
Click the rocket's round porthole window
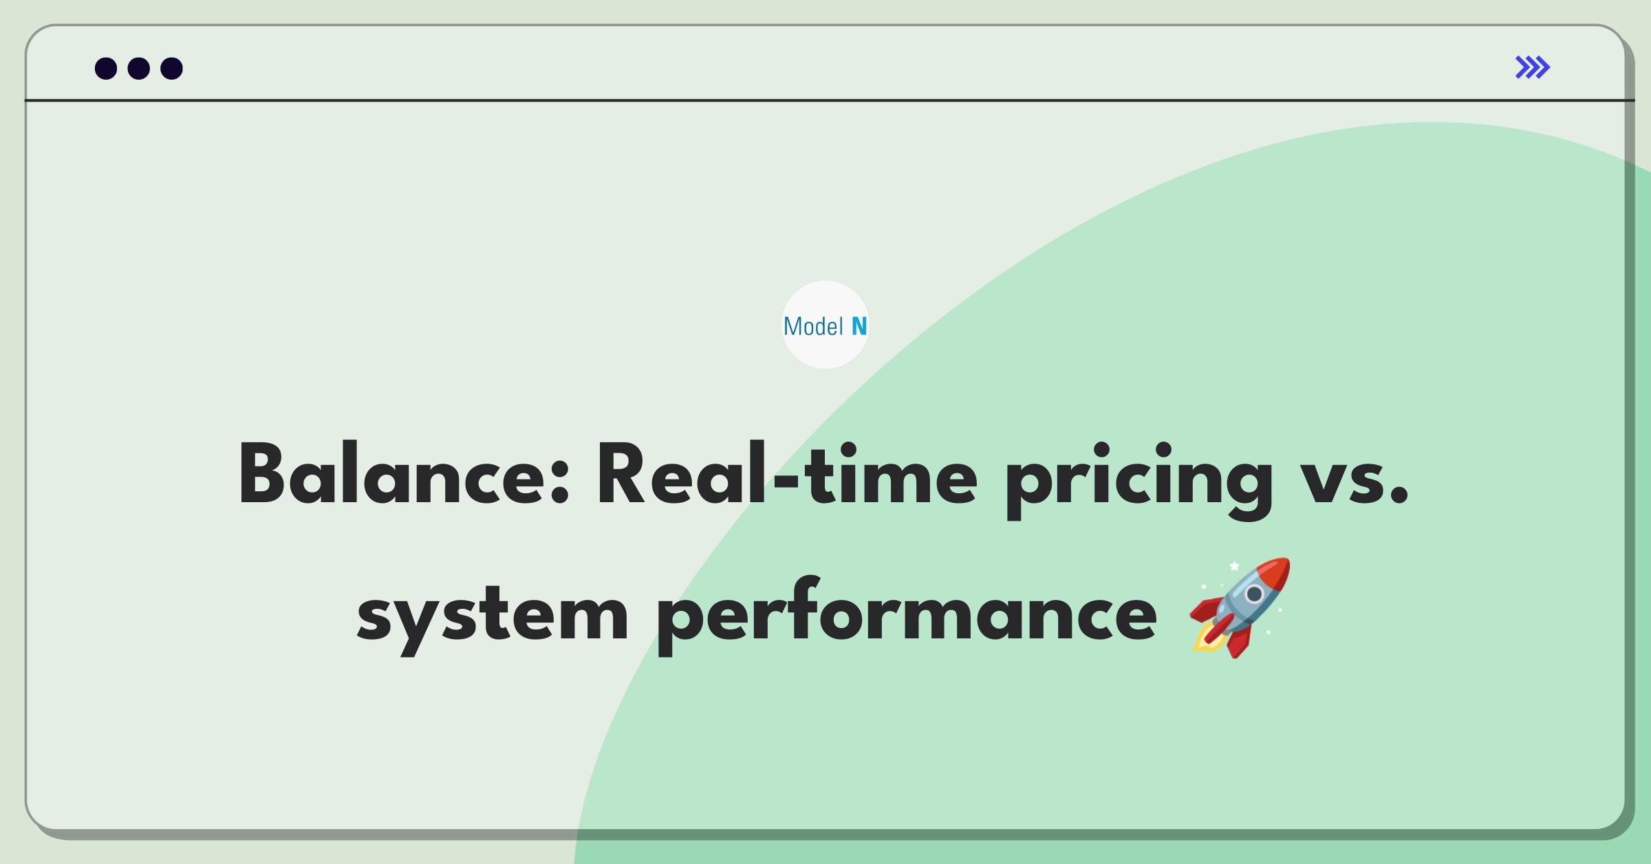click(x=1254, y=594)
